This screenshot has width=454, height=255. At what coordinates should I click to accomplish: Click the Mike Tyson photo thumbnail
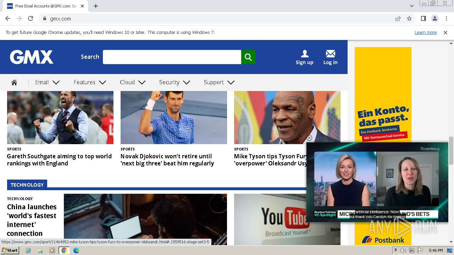point(287,118)
